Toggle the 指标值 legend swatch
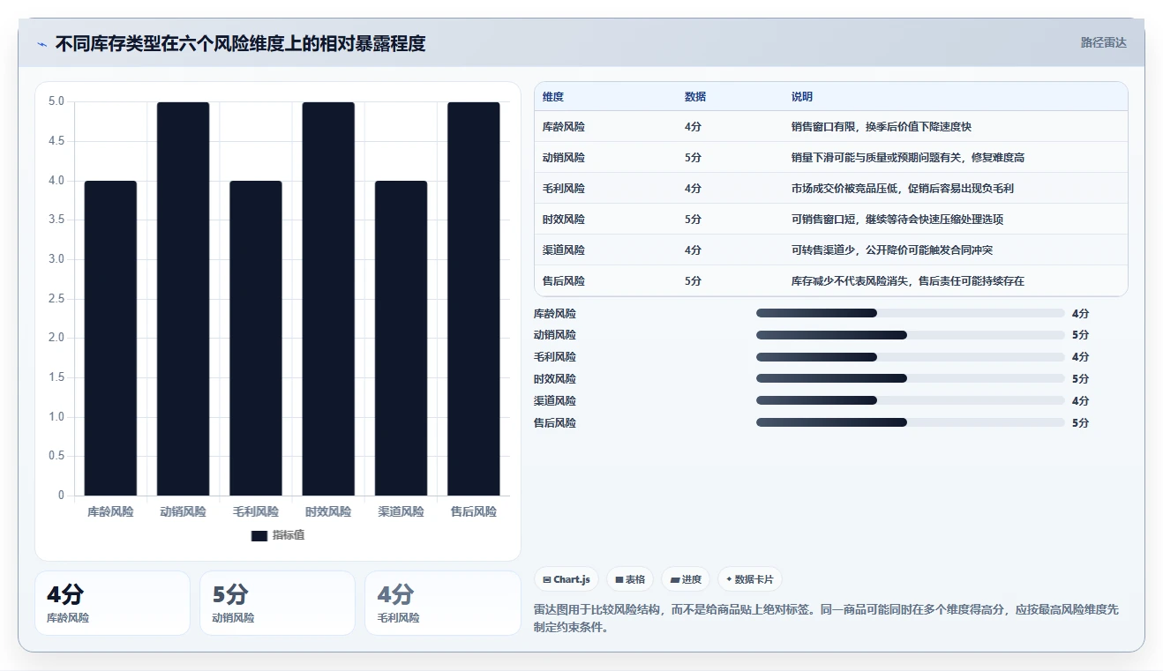The image size is (1163, 671). pyautogui.click(x=259, y=536)
